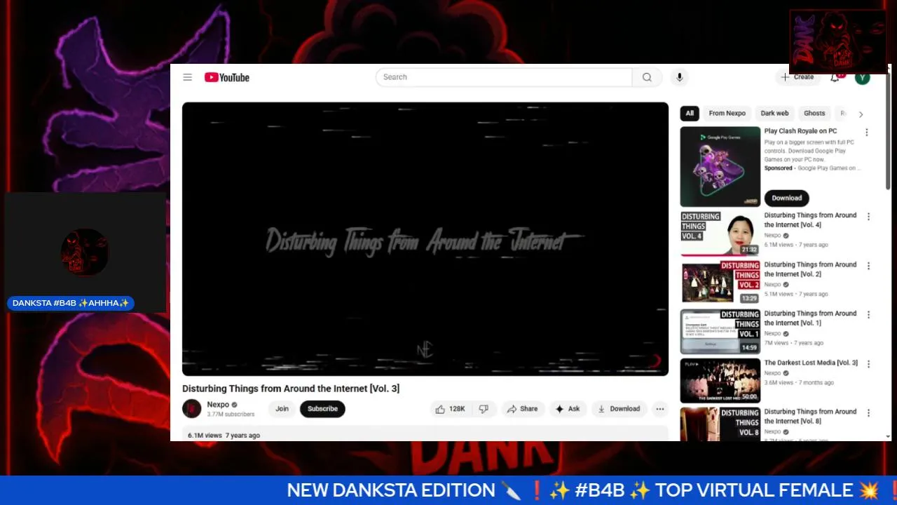Screen dimensions: 897x505
Task: Click the search magnifier button
Action: (x=647, y=77)
